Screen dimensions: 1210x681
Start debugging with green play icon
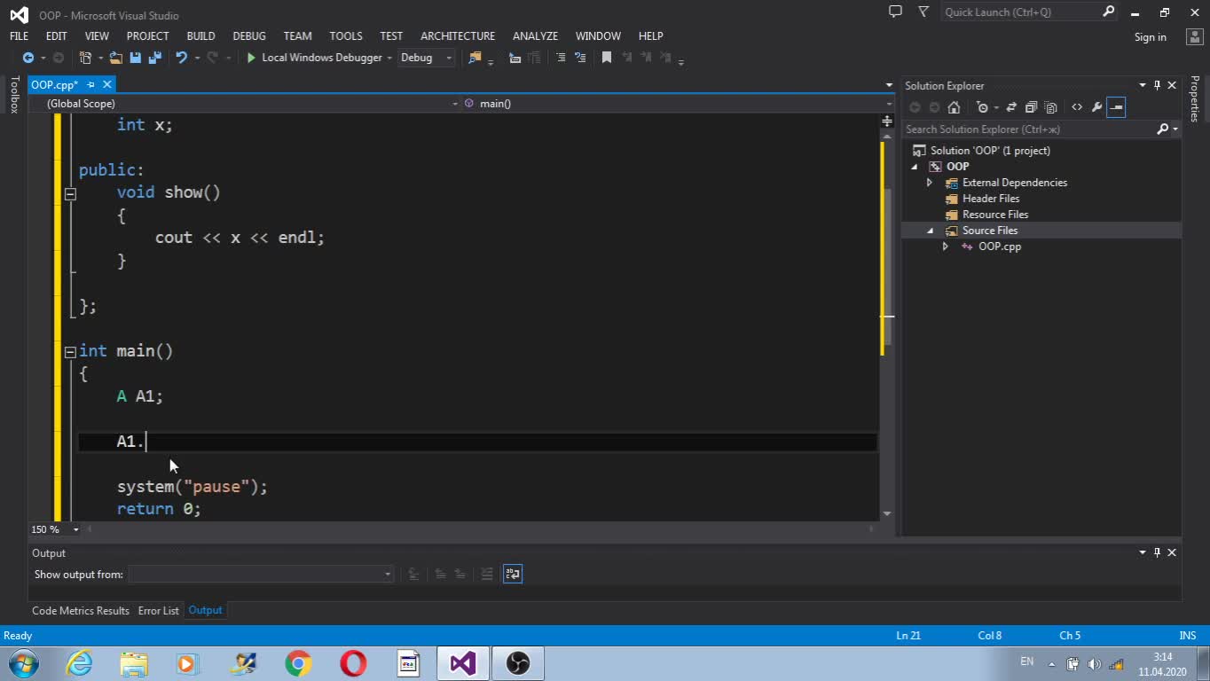tap(251, 58)
